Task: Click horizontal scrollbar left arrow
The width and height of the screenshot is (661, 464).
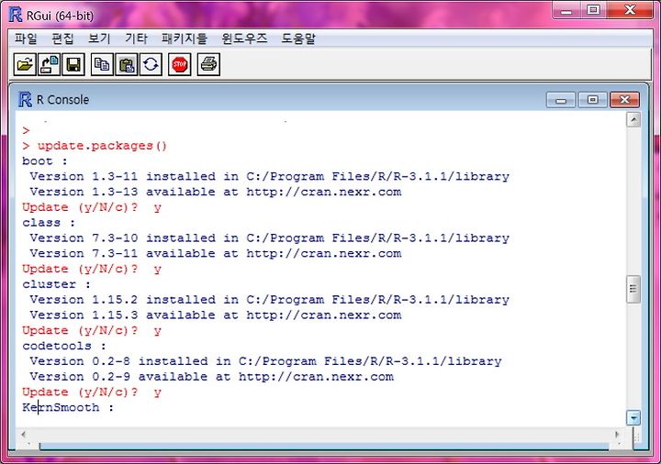Action: (23, 435)
